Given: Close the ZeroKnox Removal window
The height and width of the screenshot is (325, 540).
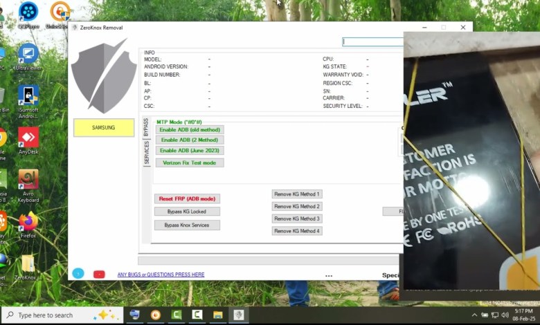Looking at the screenshot, I should tap(463, 27).
